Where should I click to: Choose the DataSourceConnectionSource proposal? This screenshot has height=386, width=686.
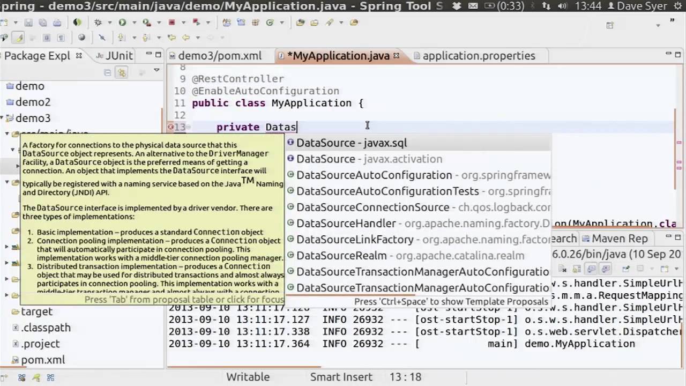click(x=418, y=207)
